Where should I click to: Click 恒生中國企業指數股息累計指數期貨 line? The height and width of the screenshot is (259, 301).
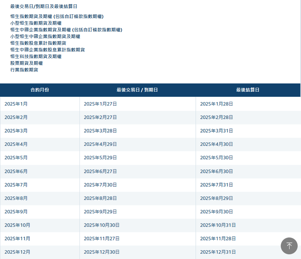[48, 50]
